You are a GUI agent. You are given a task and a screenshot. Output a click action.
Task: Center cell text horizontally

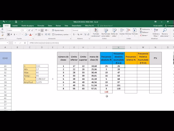(x=39, y=35)
